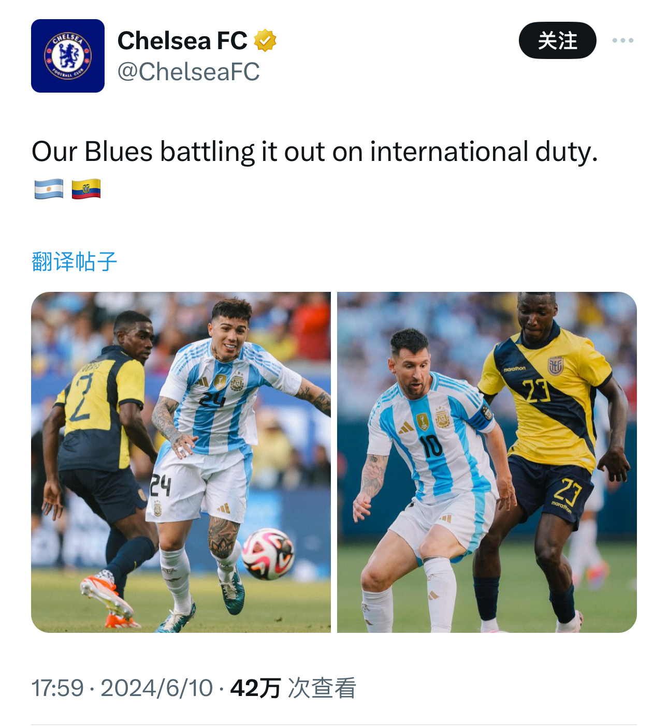Click the 42万 次查看 view count

pos(293,688)
